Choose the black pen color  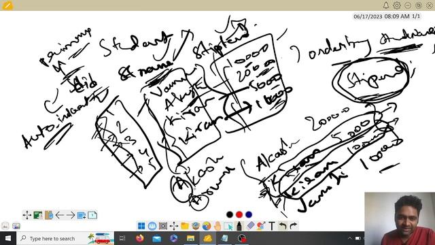(230, 214)
